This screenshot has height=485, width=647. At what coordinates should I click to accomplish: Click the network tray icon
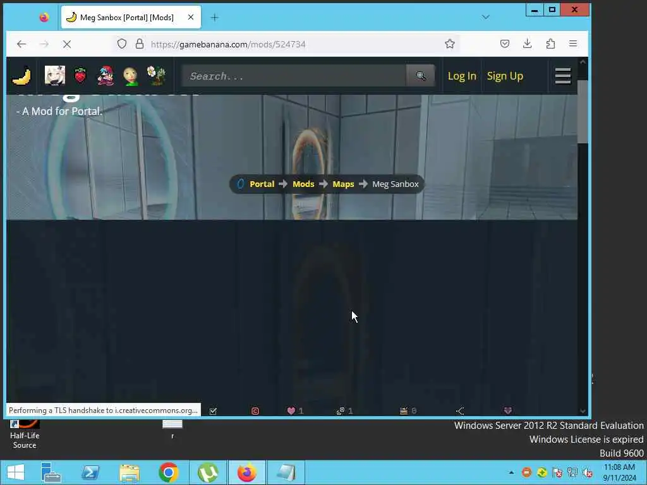[x=572, y=472]
